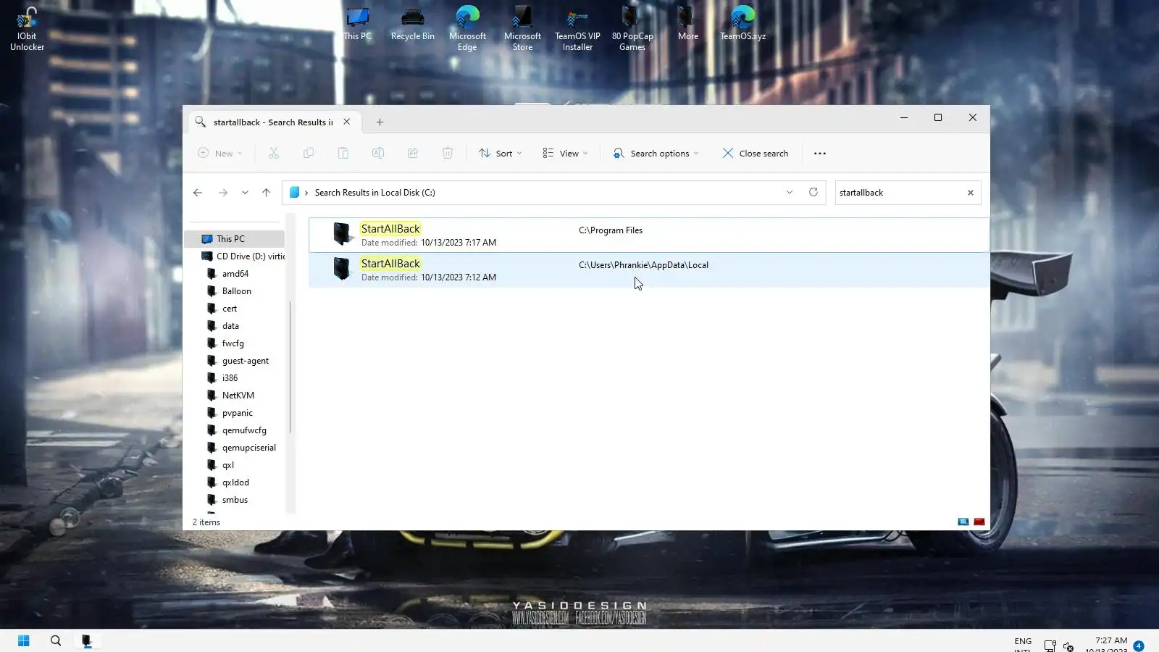Viewport: 1159px width, 652px height.
Task: Select StartAllBack in C:\Program Files
Action: coord(648,235)
